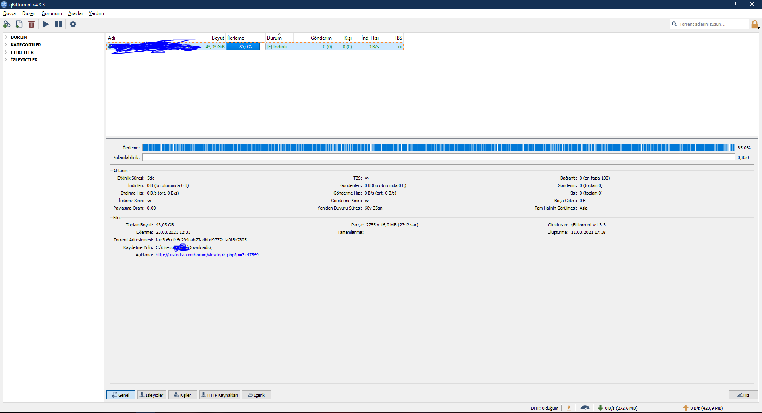Select the İZLEYICILER sidebar label

24,60
